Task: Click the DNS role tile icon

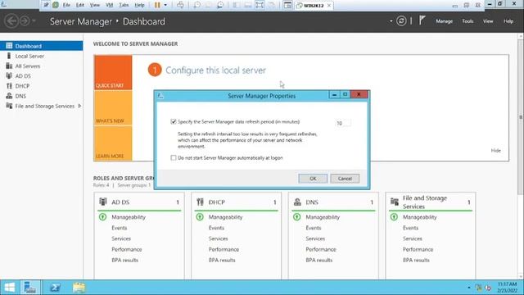Action: click(x=297, y=202)
